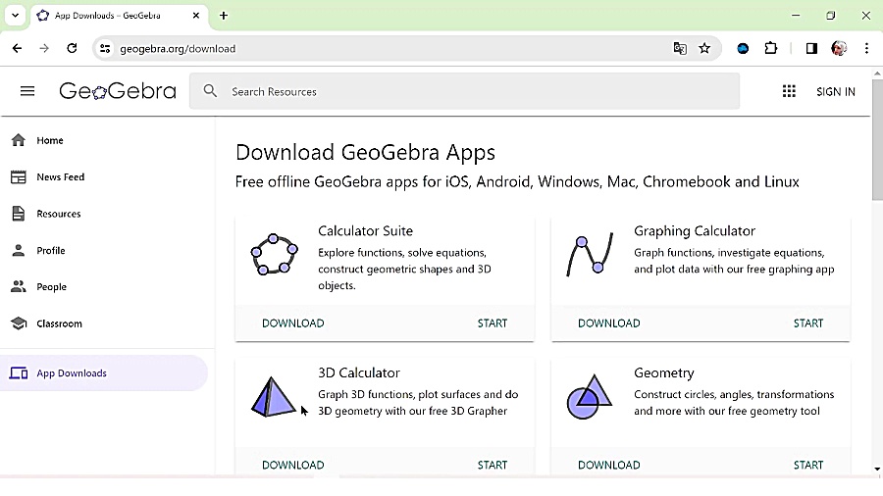
Task: Open the browser extensions puzzle icon
Action: tap(771, 48)
